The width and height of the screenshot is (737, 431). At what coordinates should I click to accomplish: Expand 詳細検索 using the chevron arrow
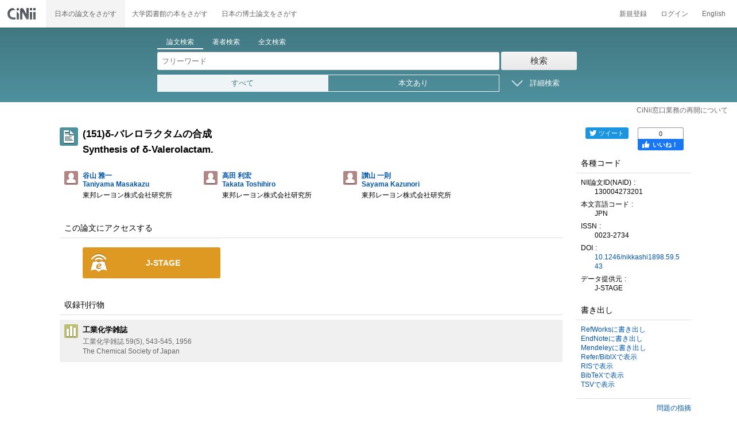tap(517, 83)
